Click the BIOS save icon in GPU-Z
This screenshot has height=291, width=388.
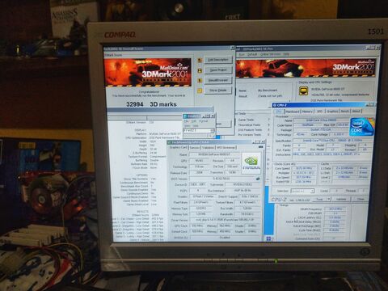coord(258,179)
